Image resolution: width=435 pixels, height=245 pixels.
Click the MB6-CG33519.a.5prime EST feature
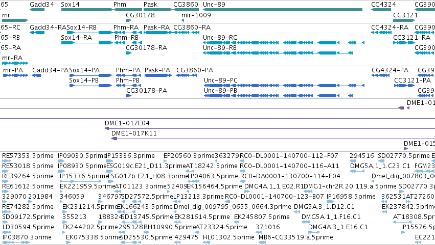[x=262, y=242]
